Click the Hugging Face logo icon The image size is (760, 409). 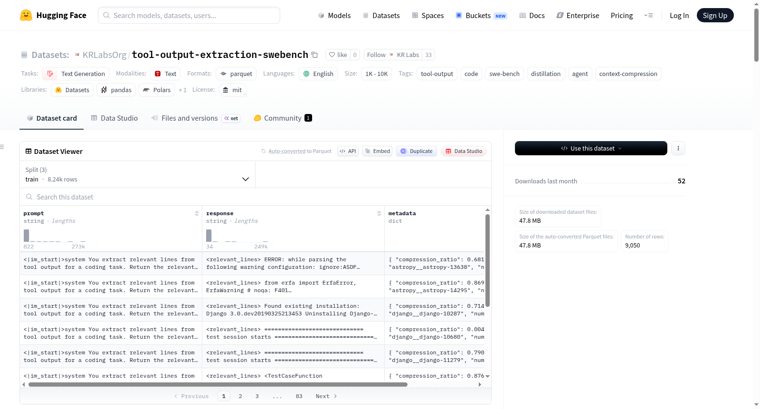26,15
